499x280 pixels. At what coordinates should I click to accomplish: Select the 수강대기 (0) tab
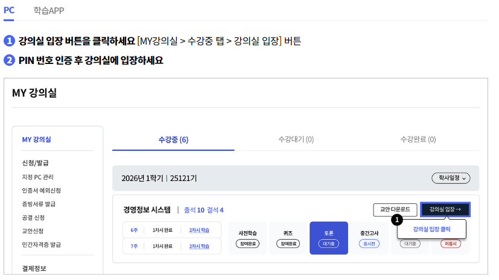[x=296, y=139]
